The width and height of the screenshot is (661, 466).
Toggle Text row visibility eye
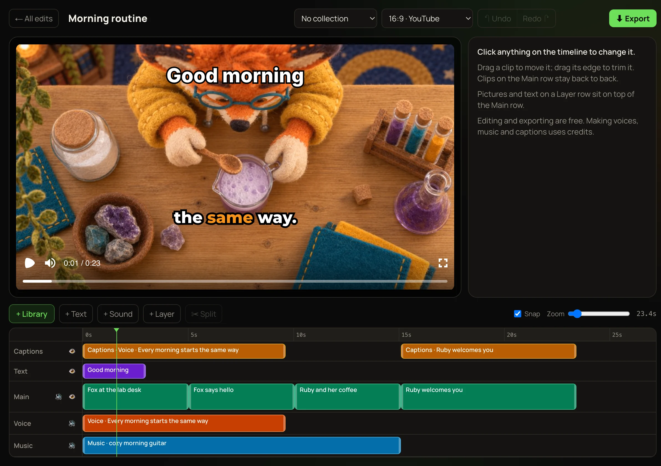tap(72, 371)
